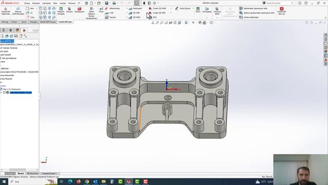
Task: Select the appearance sphere panel tab icon
Action: coord(17,30)
